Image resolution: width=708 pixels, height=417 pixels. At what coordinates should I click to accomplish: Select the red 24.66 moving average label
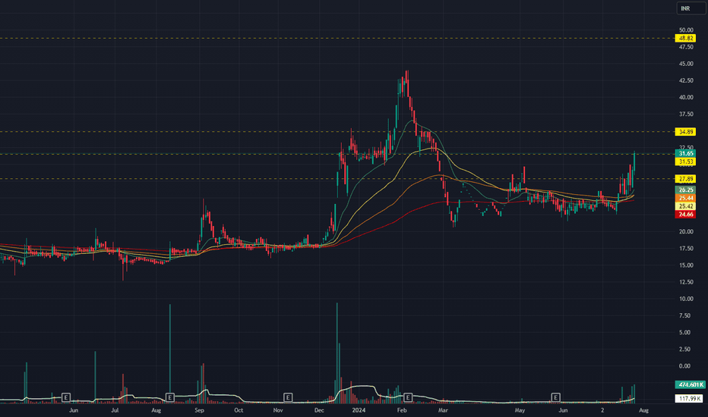coord(685,215)
